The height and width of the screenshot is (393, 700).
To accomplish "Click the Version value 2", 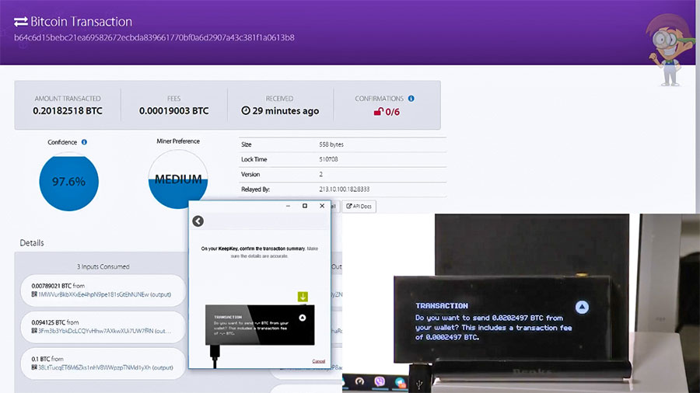I will [321, 174].
